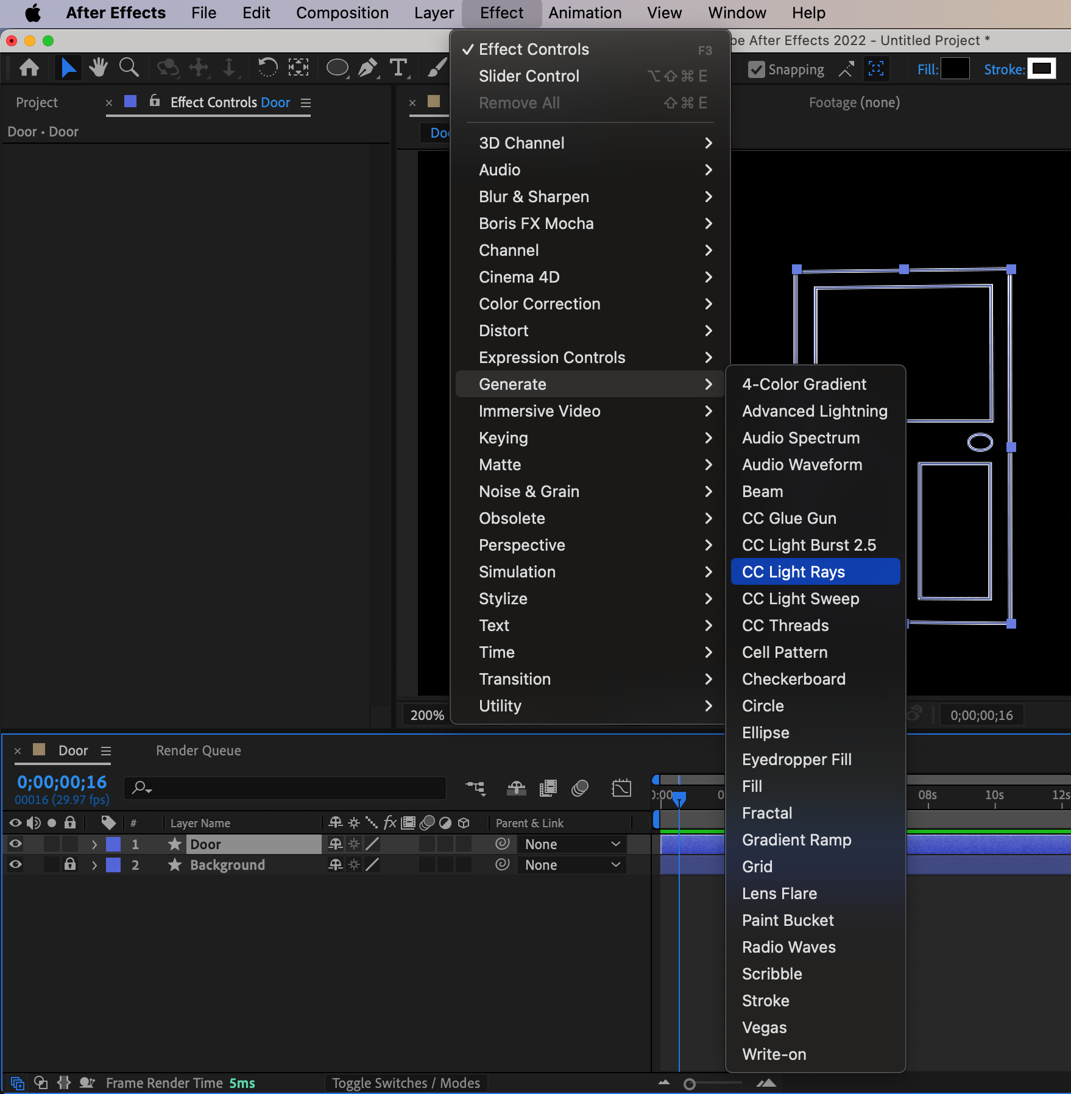The image size is (1071, 1094).
Task: Switch to the Render Queue tab
Action: coord(198,750)
